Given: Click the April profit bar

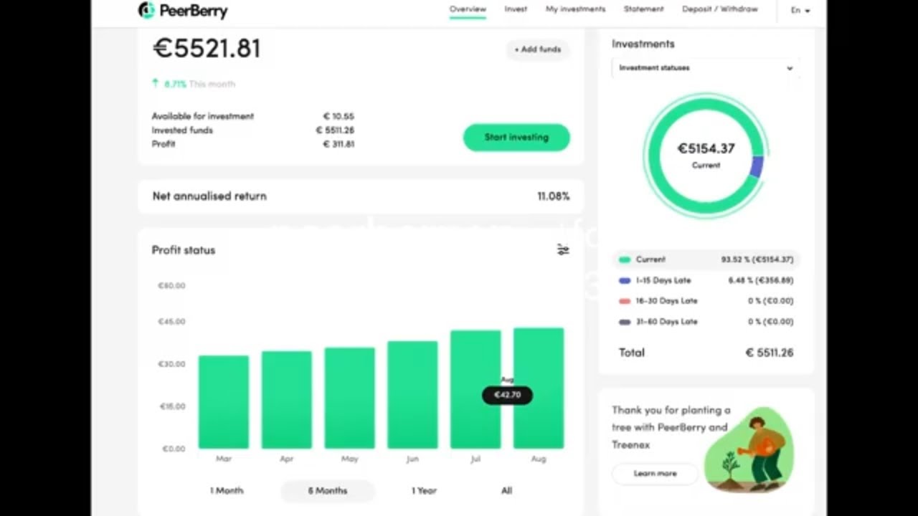Looking at the screenshot, I should [287, 400].
